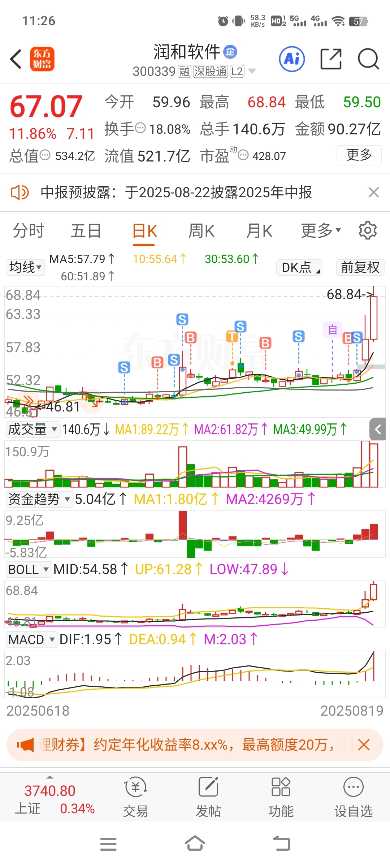390x867 pixels.
Task: Tap the 设自选 add-to-watchlist icon
Action: click(x=354, y=798)
